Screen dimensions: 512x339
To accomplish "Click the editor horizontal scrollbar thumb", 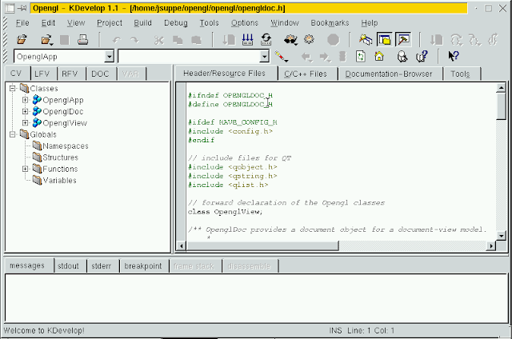I will [262, 245].
